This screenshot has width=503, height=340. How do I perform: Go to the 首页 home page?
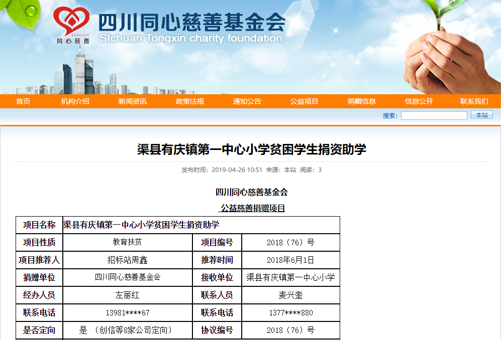pos(23,101)
